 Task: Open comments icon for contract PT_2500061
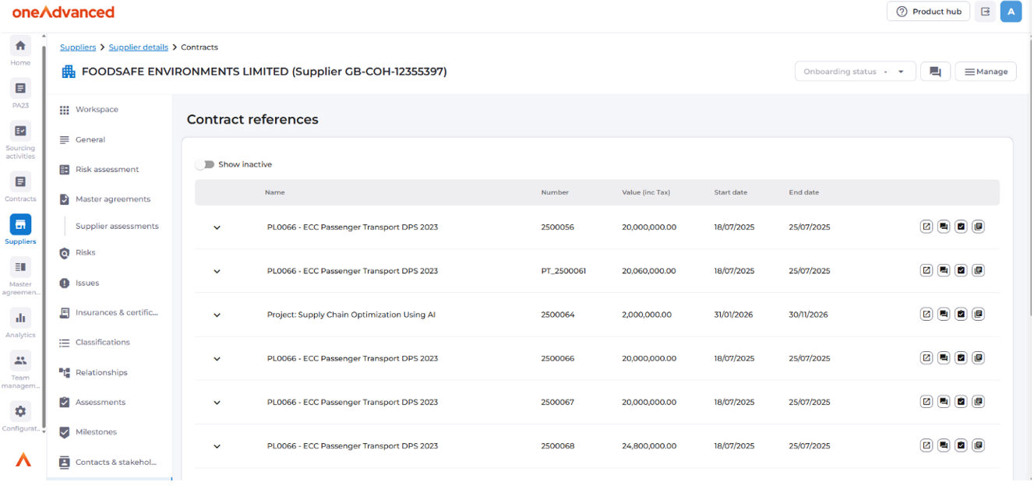(944, 271)
